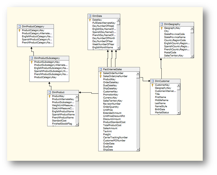Screen dimensions: 217x175
Task: Click the DimProductCategory table icon
Action: [x=19, y=26]
